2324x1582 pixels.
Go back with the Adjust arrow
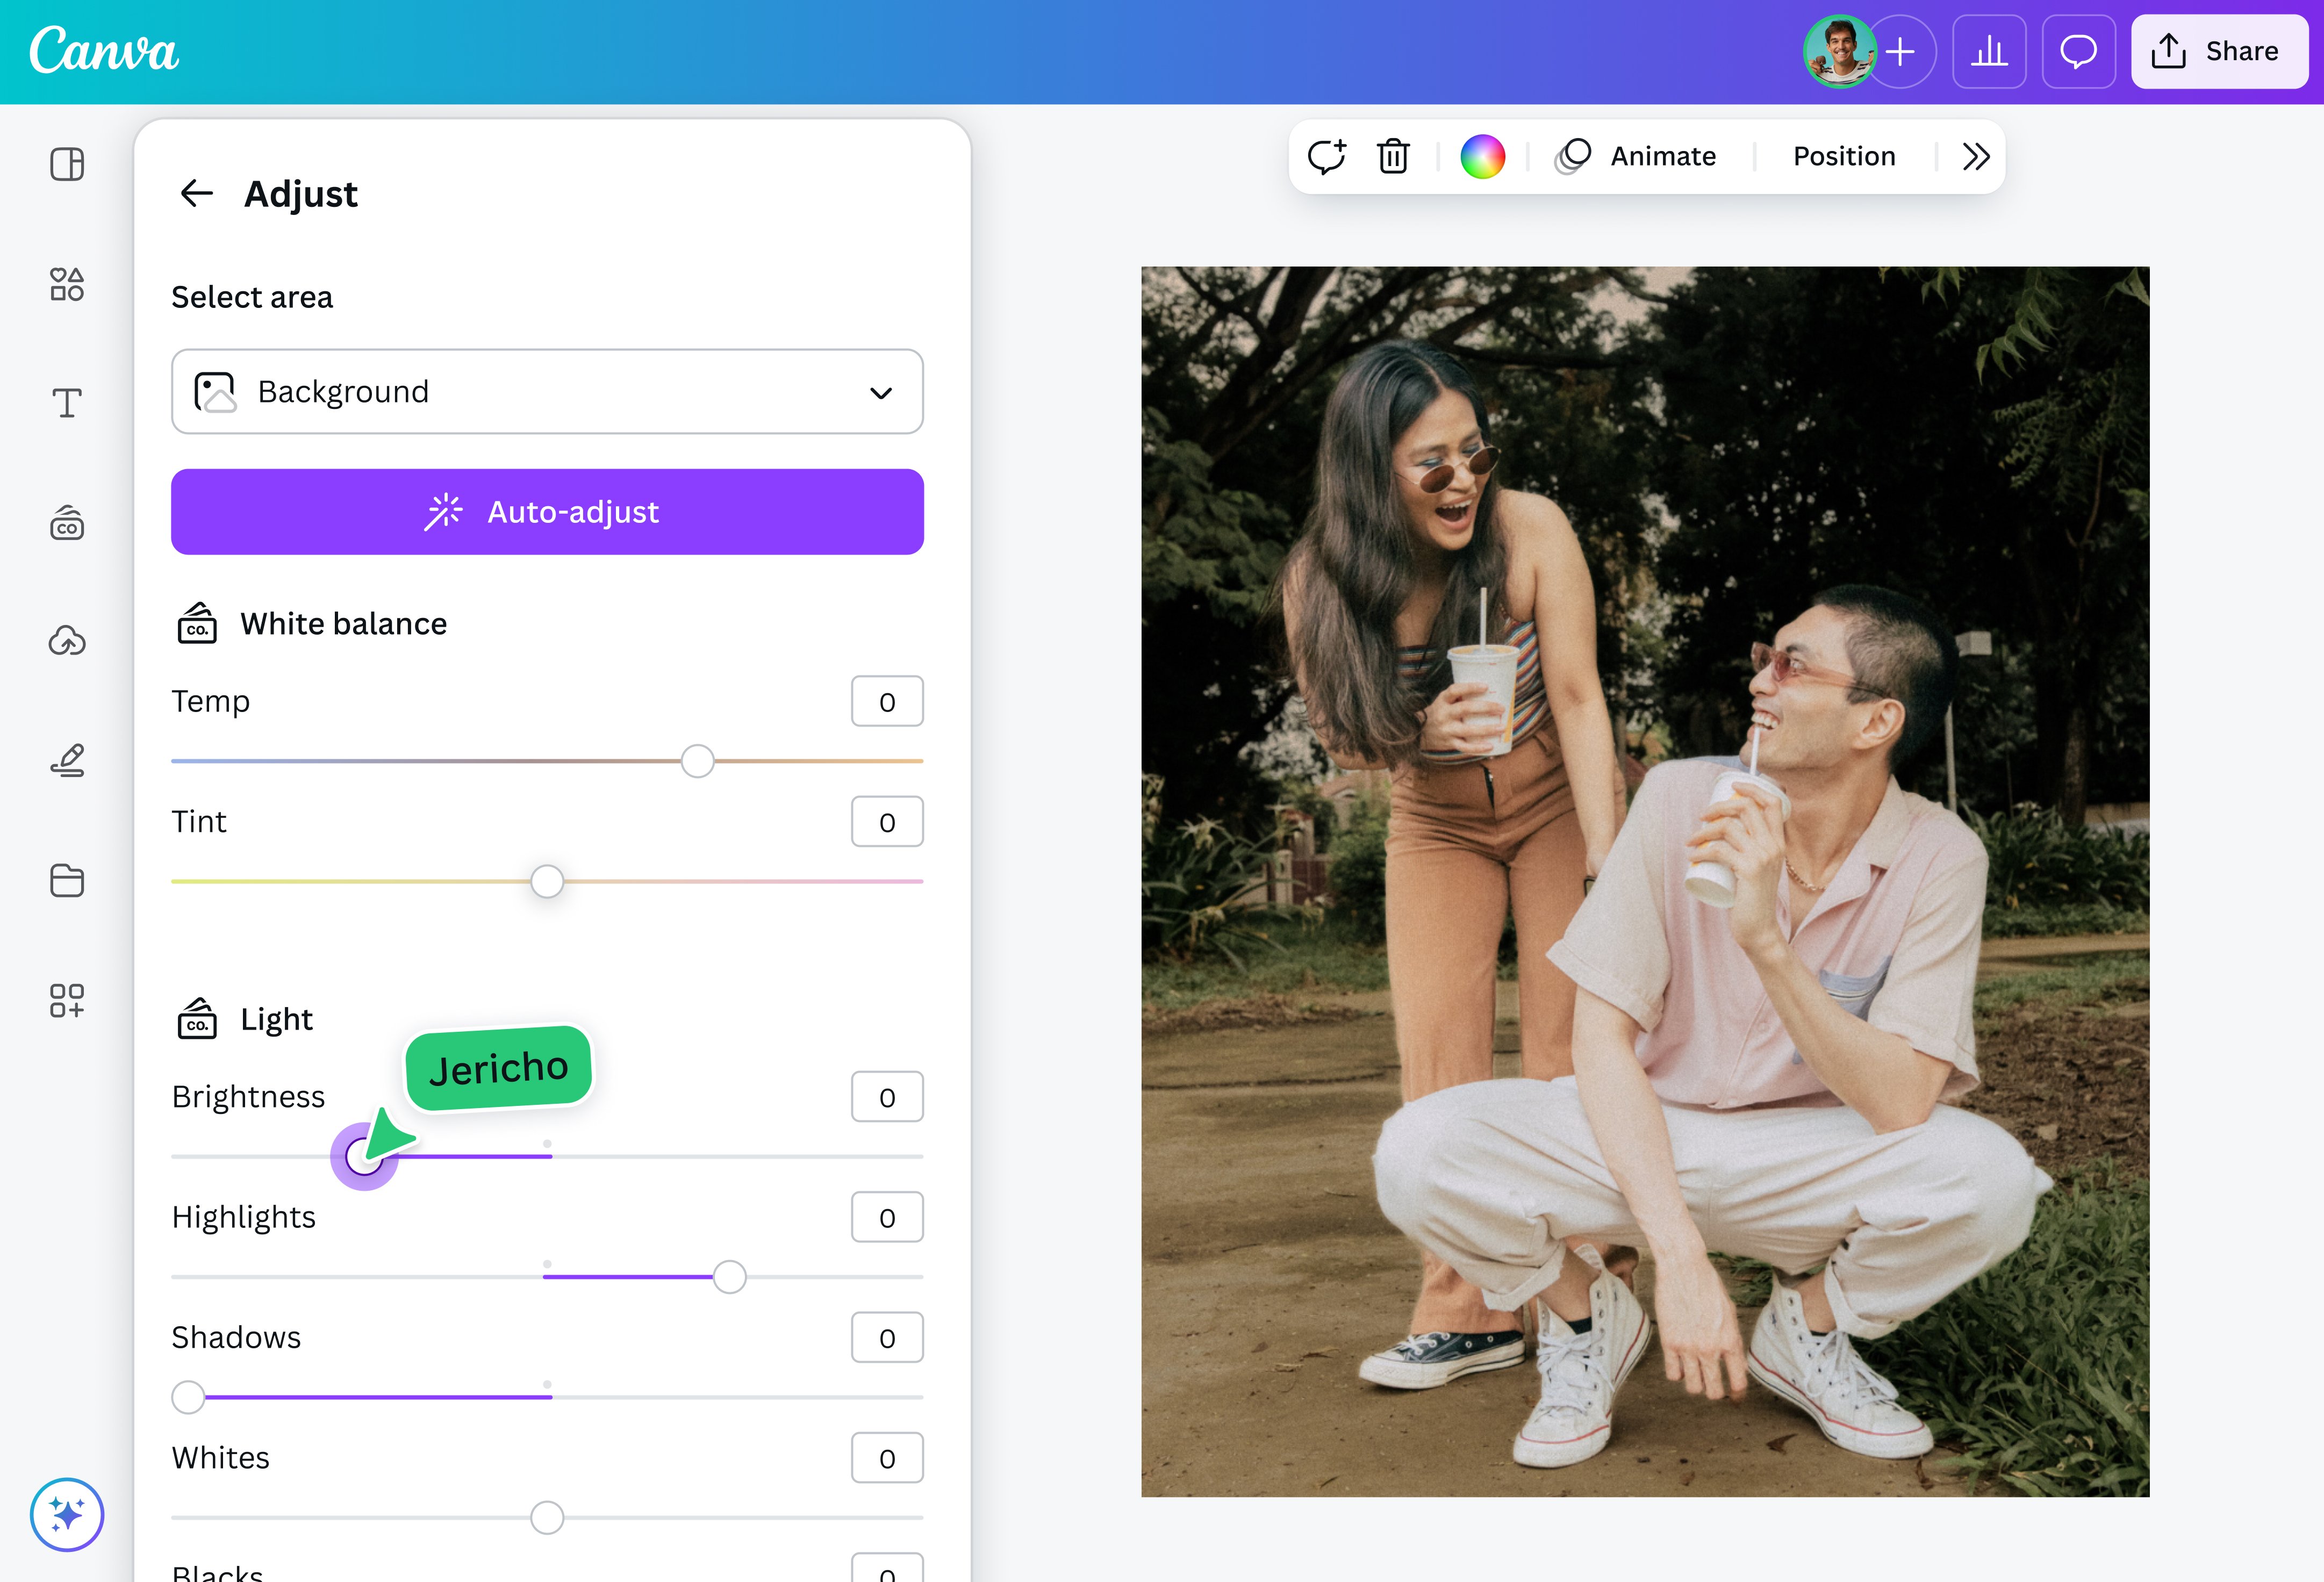pos(197,193)
